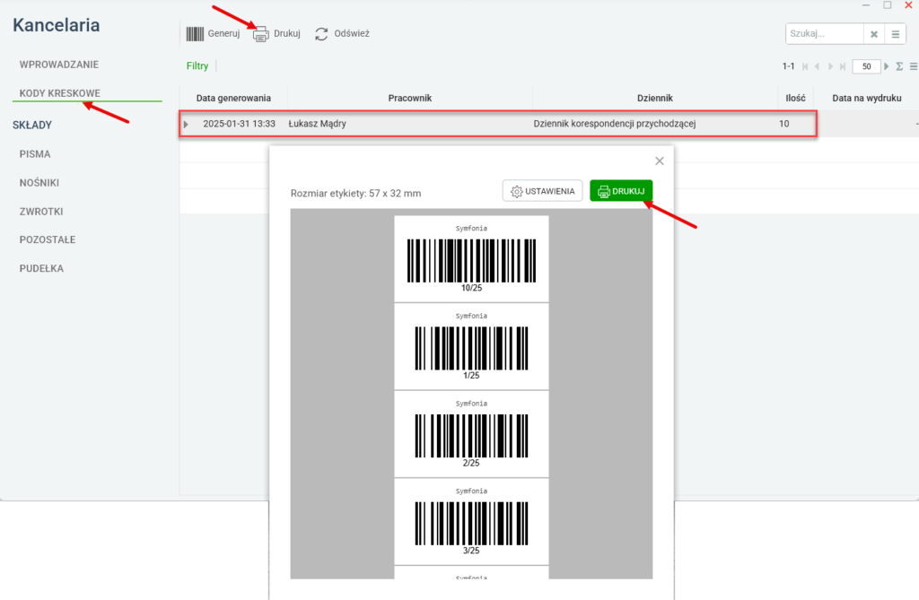Open the PUDEŁKA section
This screenshot has width=919, height=600.
(x=41, y=268)
